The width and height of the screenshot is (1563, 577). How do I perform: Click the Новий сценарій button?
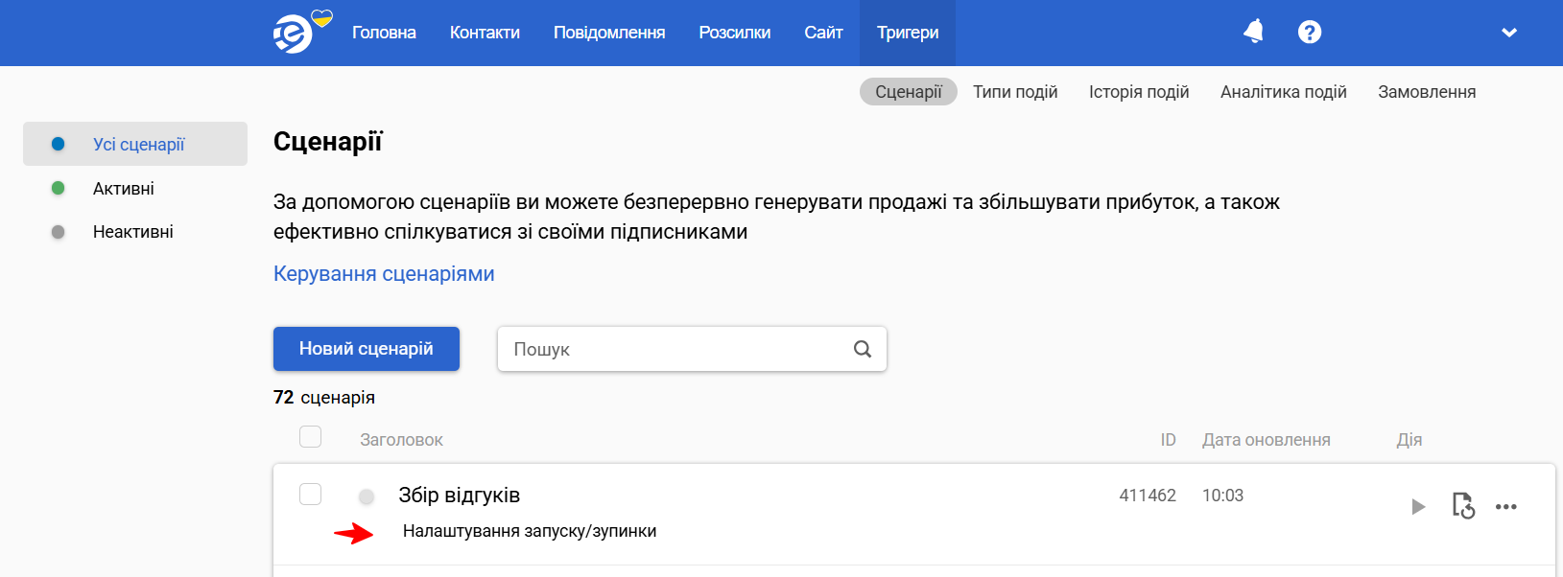(x=367, y=349)
